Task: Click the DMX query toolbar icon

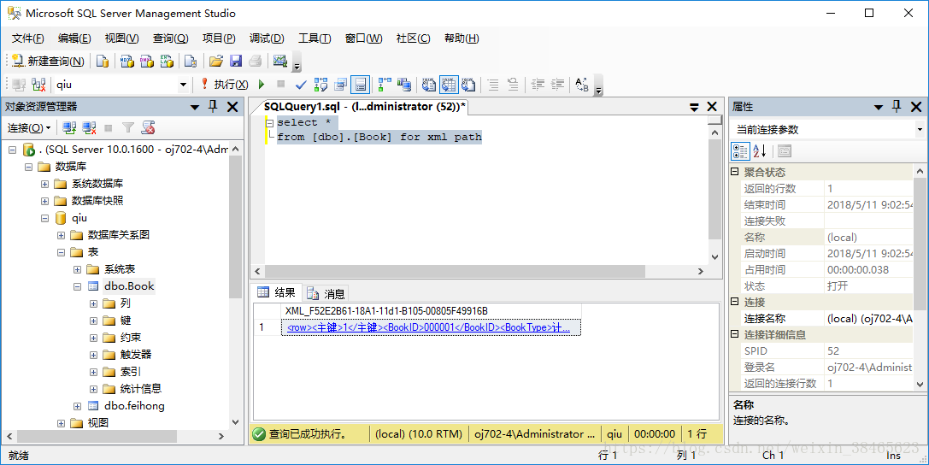Action: point(147,61)
